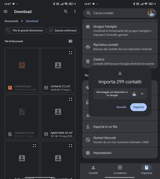Open the three-dot overflow menu
Screen dimensions: 160x179
pyautogui.click(x=75, y=11)
